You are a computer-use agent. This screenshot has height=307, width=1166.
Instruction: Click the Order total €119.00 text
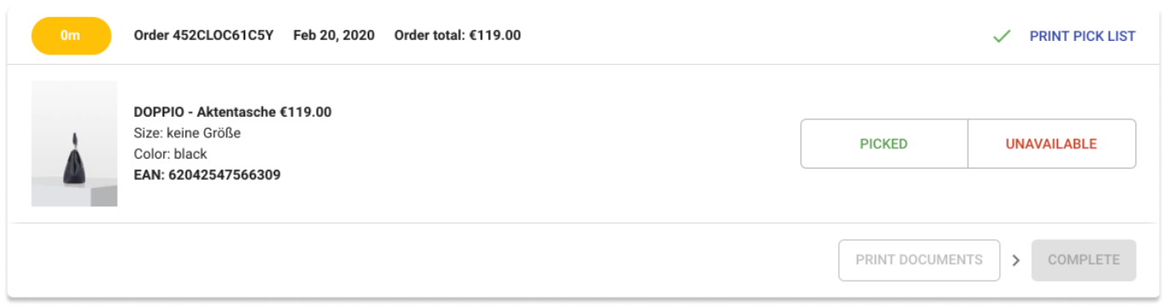pyautogui.click(x=457, y=36)
